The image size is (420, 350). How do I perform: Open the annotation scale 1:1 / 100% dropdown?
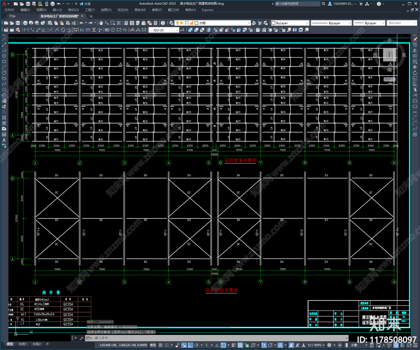click(316, 345)
